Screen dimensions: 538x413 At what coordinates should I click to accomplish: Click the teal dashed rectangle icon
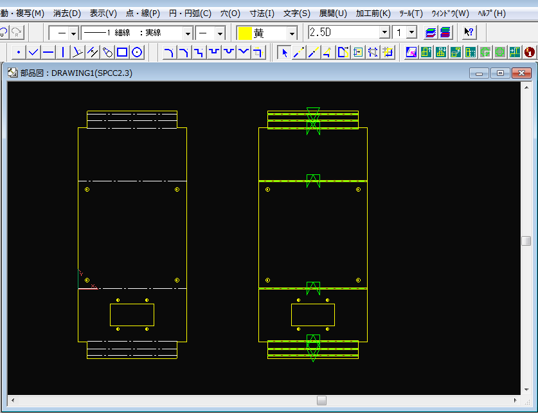(471, 53)
